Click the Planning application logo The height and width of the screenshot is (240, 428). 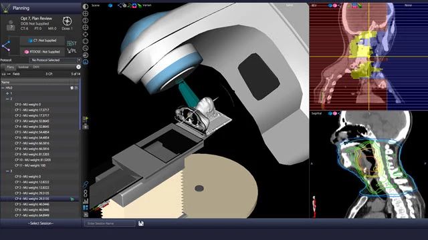pos(5,8)
